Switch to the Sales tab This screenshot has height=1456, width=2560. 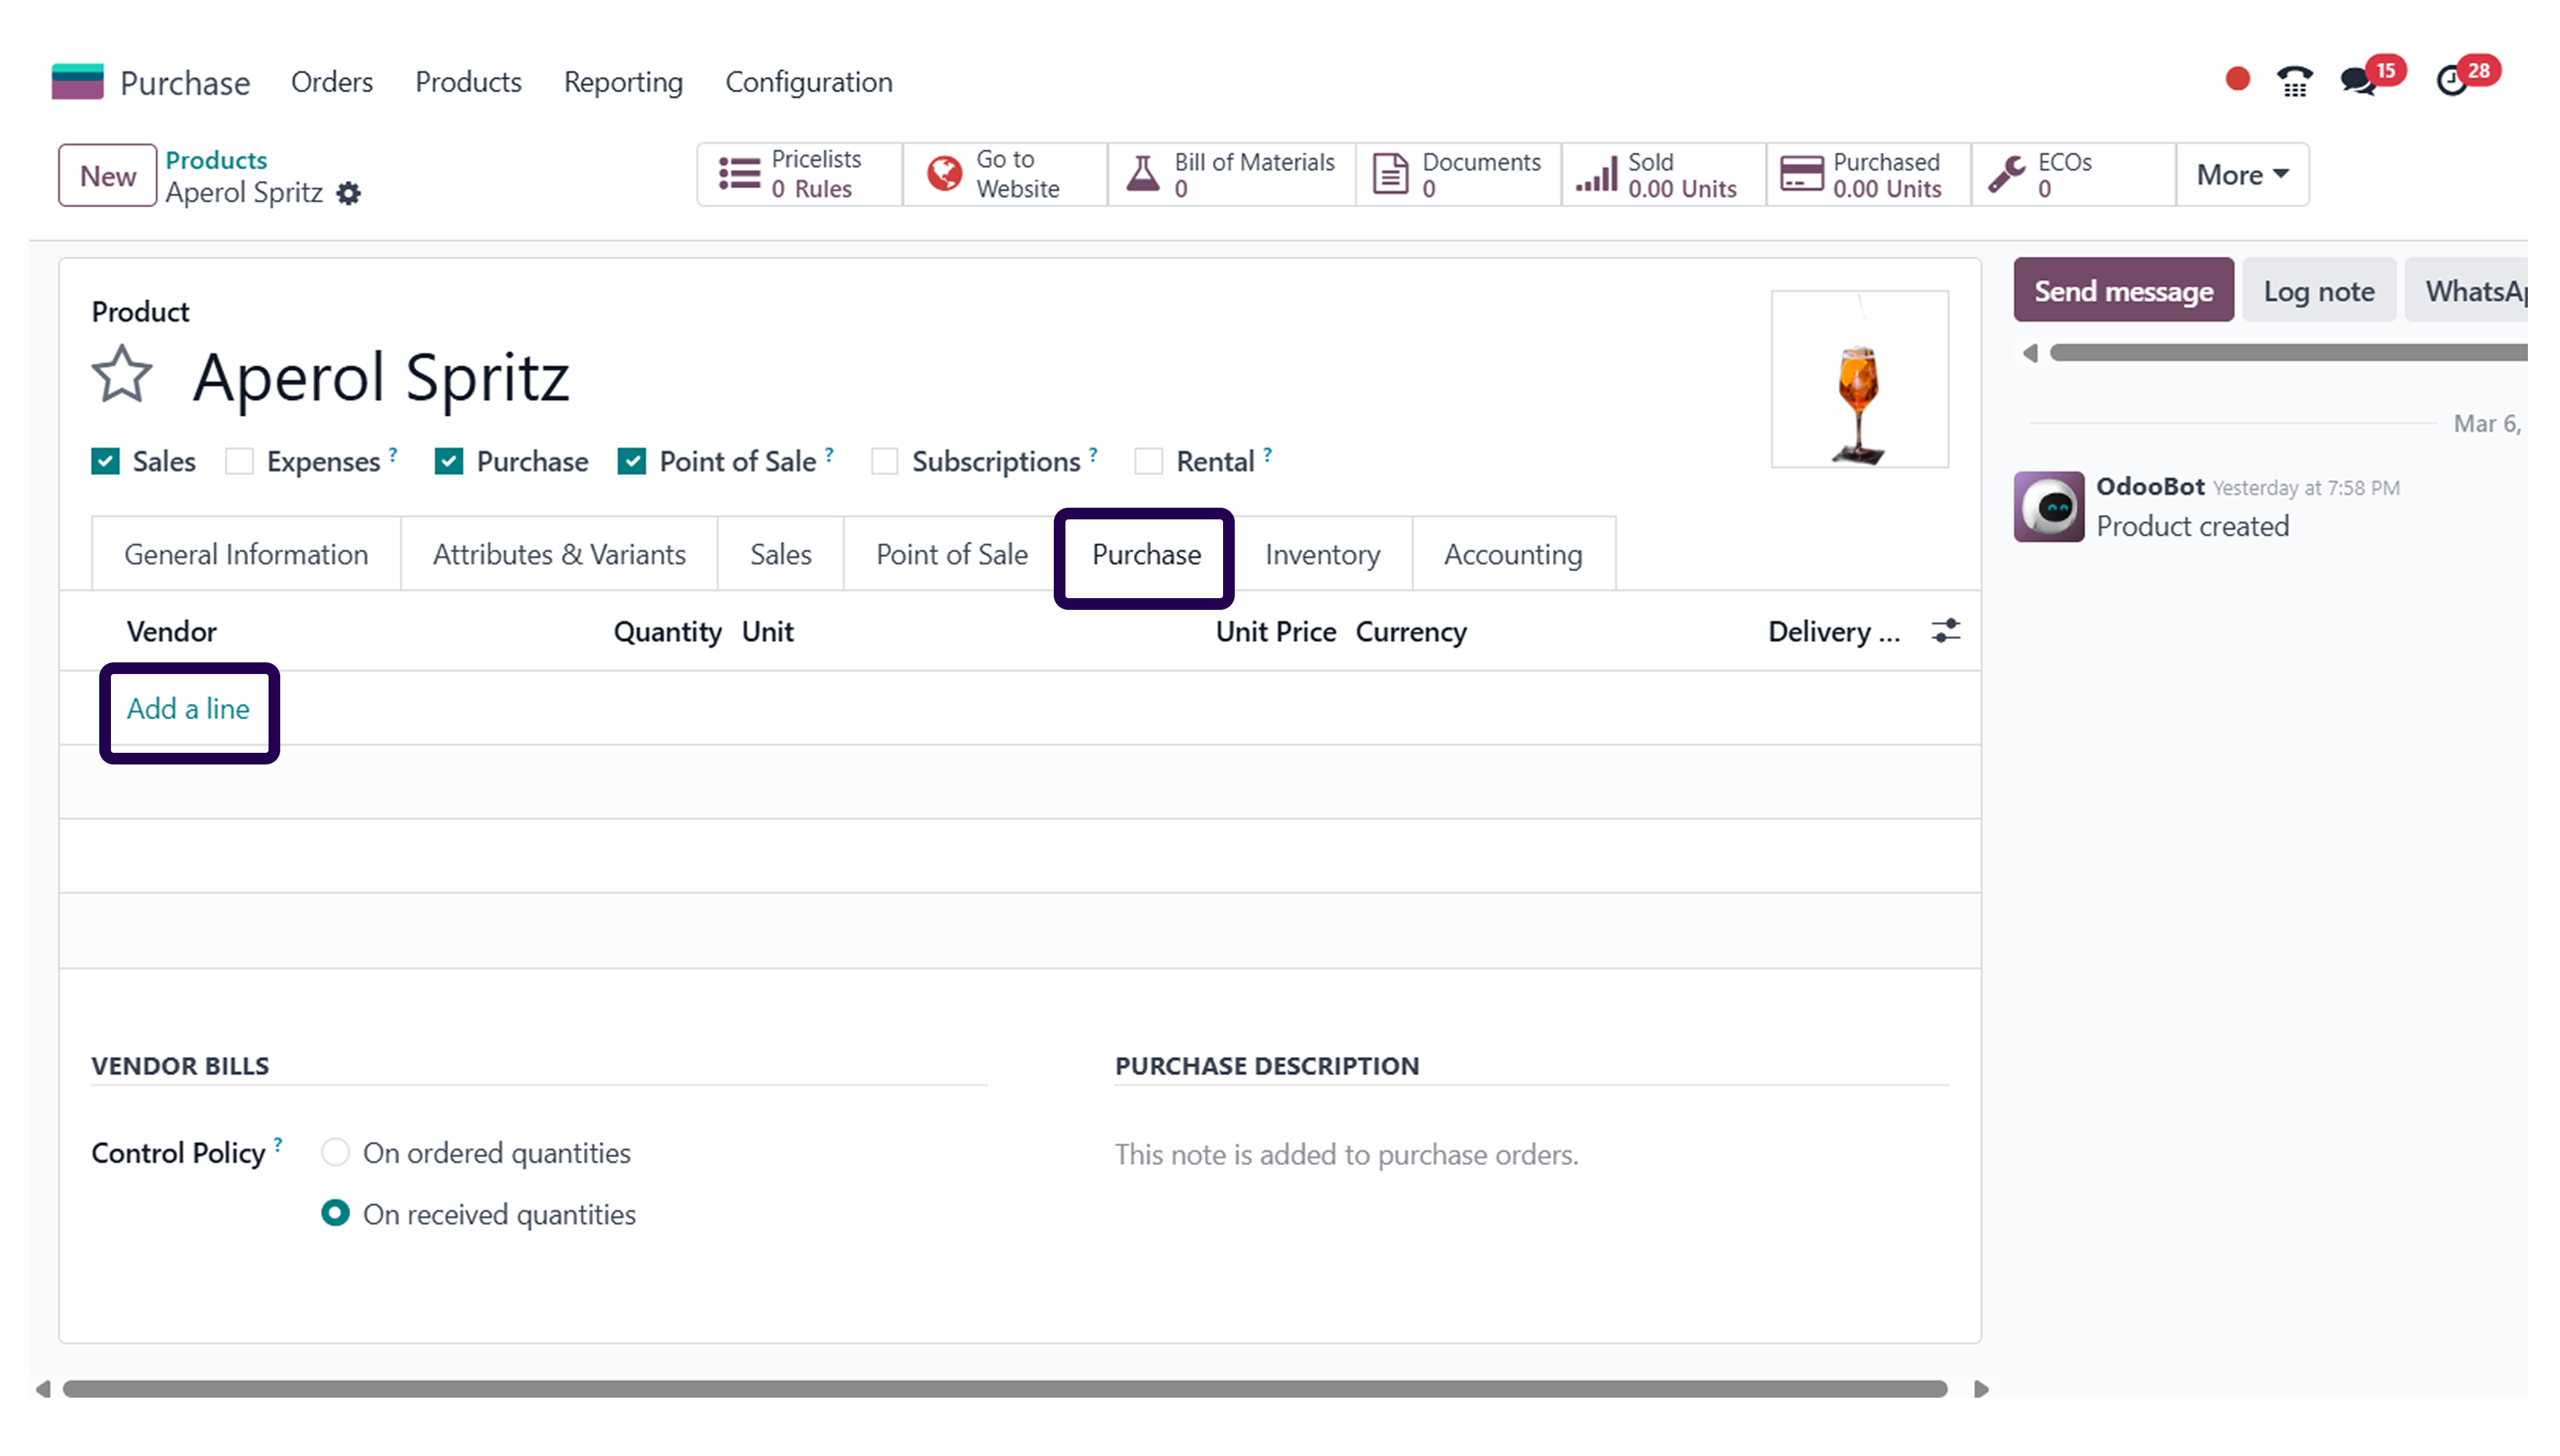[x=780, y=554]
